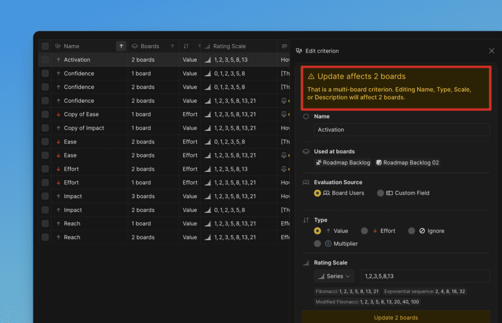Sort by the Boards column header

click(150, 46)
